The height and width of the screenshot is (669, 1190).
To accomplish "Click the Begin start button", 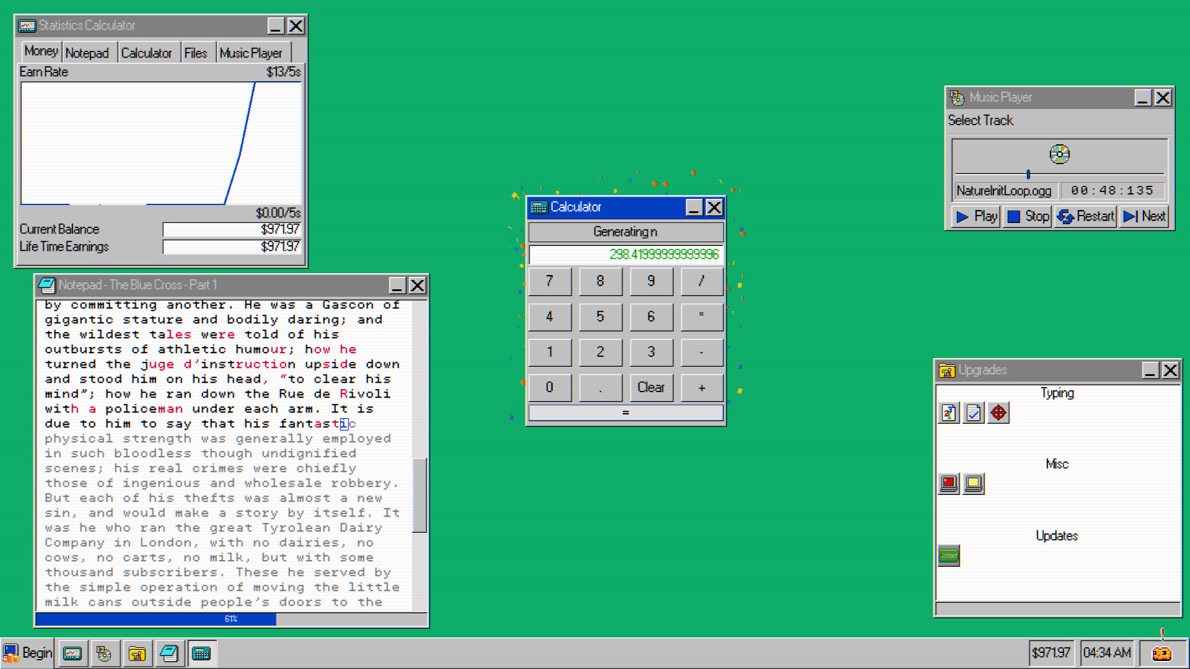I will pyautogui.click(x=28, y=653).
